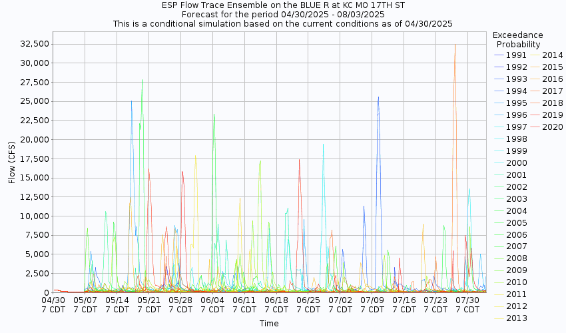Click the 2005 legend label
The image size is (566, 333).
[x=517, y=223]
